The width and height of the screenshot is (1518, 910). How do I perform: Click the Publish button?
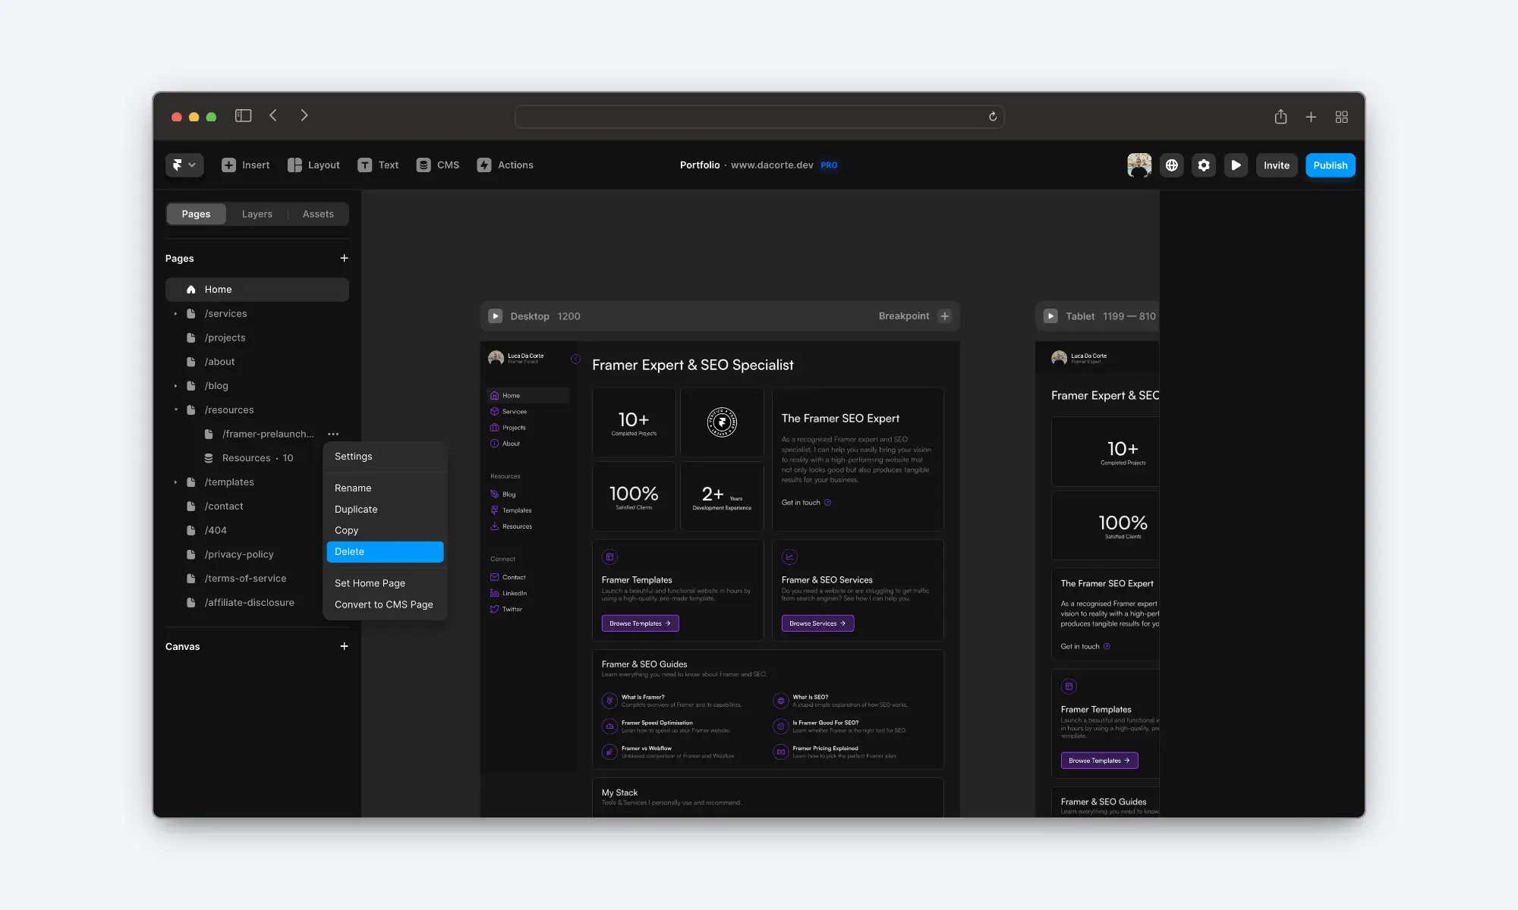pos(1329,165)
